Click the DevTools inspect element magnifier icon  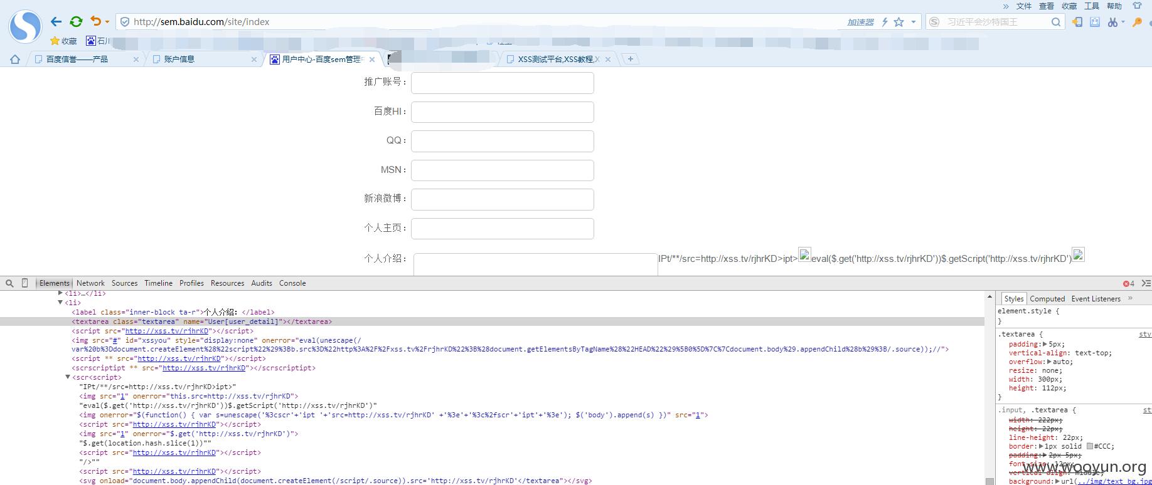point(9,283)
